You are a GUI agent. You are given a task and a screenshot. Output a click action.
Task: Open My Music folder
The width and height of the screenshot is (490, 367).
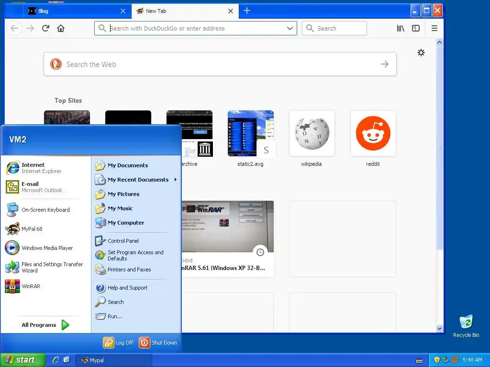tap(136, 208)
